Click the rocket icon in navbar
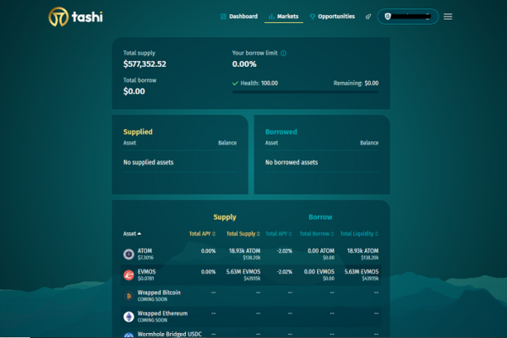 [x=368, y=16]
